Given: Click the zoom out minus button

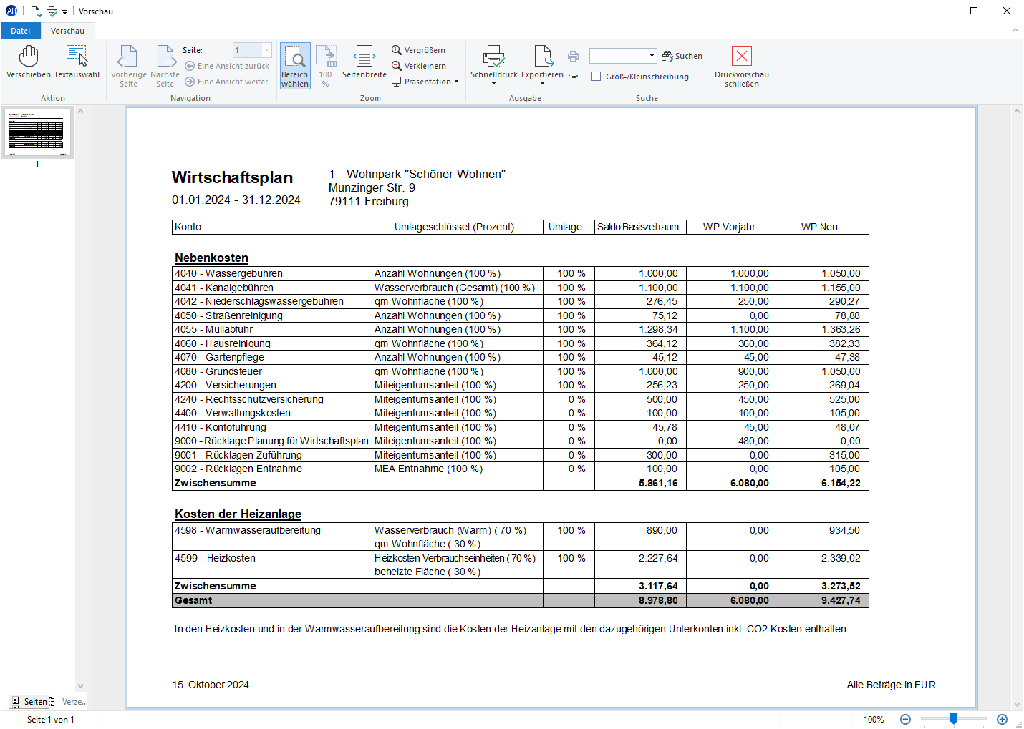Looking at the screenshot, I should click(905, 720).
